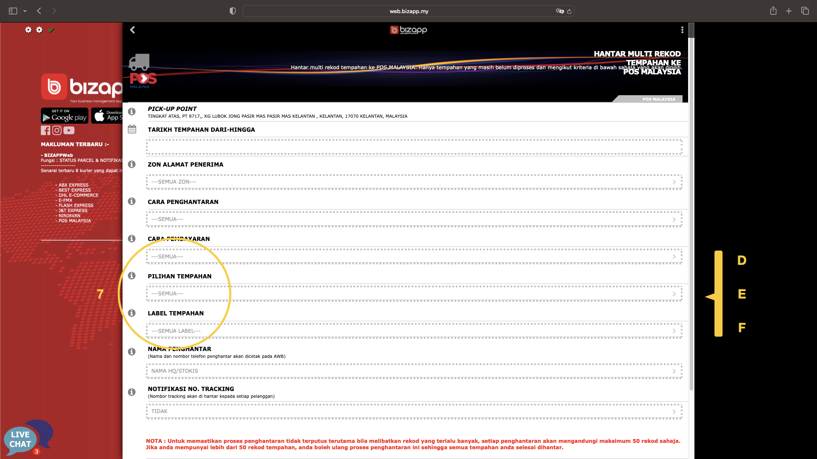The height and width of the screenshot is (459, 817).
Task: Open the Facebook icon in sidebar
Action: tap(46, 130)
